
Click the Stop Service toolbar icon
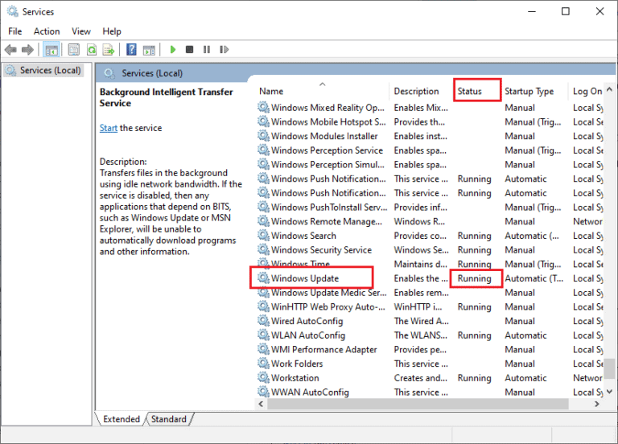pos(190,50)
